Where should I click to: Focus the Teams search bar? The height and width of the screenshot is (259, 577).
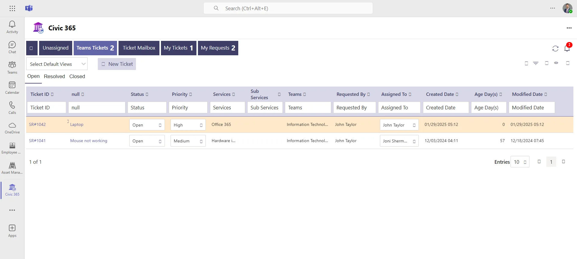coord(288,8)
